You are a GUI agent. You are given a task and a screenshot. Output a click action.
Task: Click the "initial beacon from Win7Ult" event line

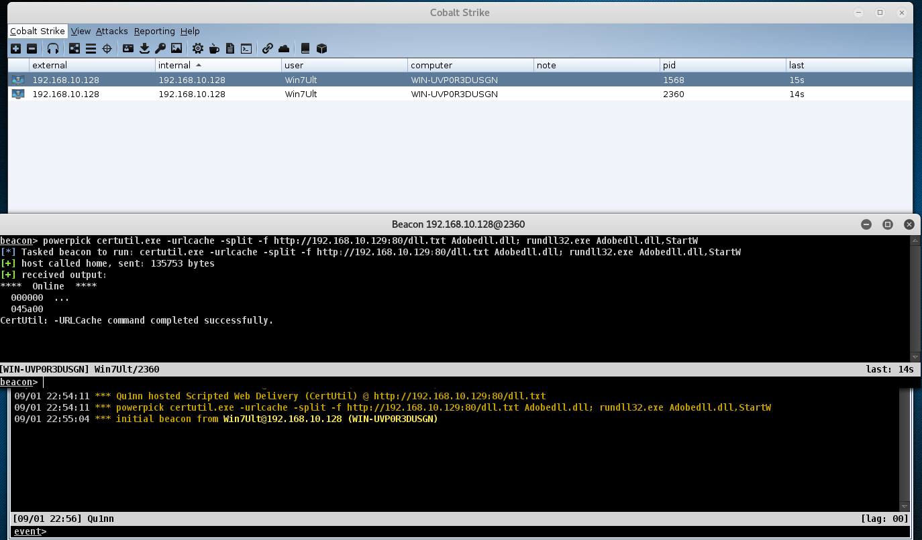(x=225, y=419)
